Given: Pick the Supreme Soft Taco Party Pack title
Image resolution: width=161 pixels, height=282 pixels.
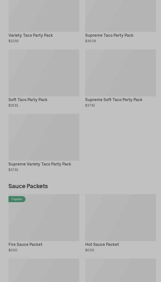Looking at the screenshot, I should tap(114, 100).
